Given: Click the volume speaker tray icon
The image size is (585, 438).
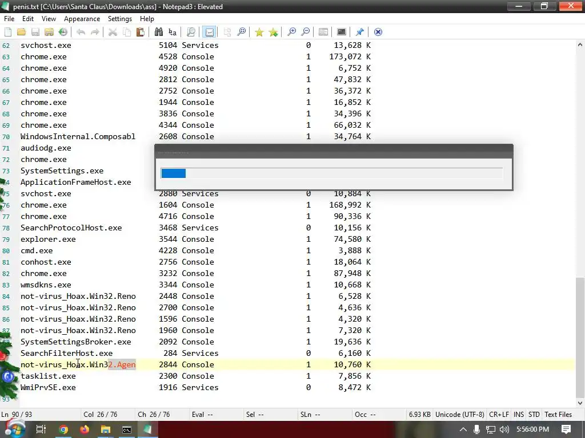Looking at the screenshot, I should 504,429.
